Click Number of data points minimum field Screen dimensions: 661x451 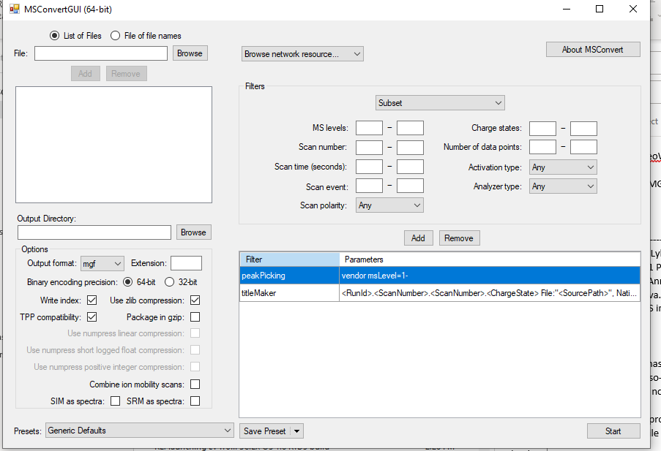(x=542, y=147)
